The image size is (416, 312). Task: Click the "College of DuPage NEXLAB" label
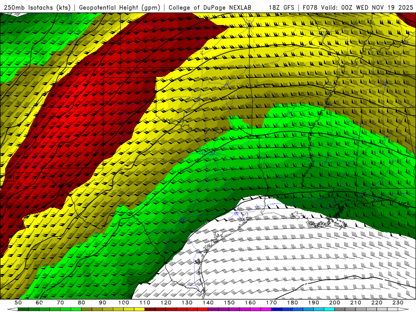point(210,7)
